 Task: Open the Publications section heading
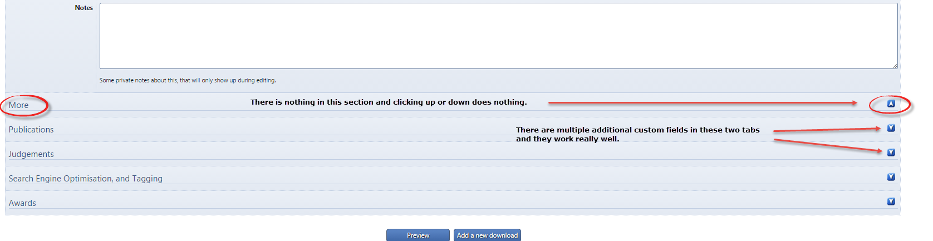click(31, 130)
